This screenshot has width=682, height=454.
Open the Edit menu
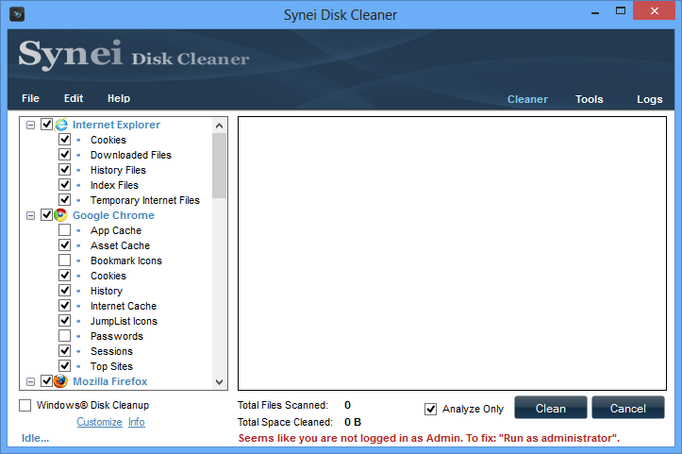click(x=74, y=98)
